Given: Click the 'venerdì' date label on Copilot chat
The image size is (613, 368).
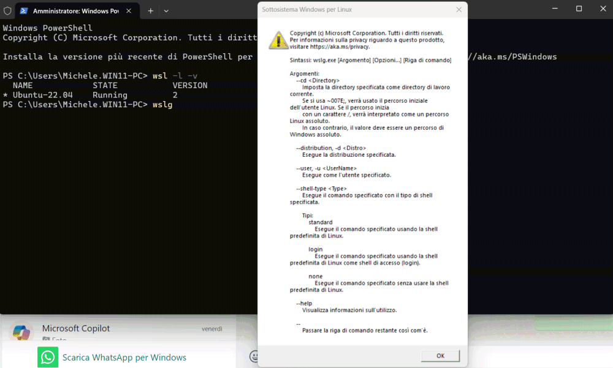Looking at the screenshot, I should [x=212, y=329].
